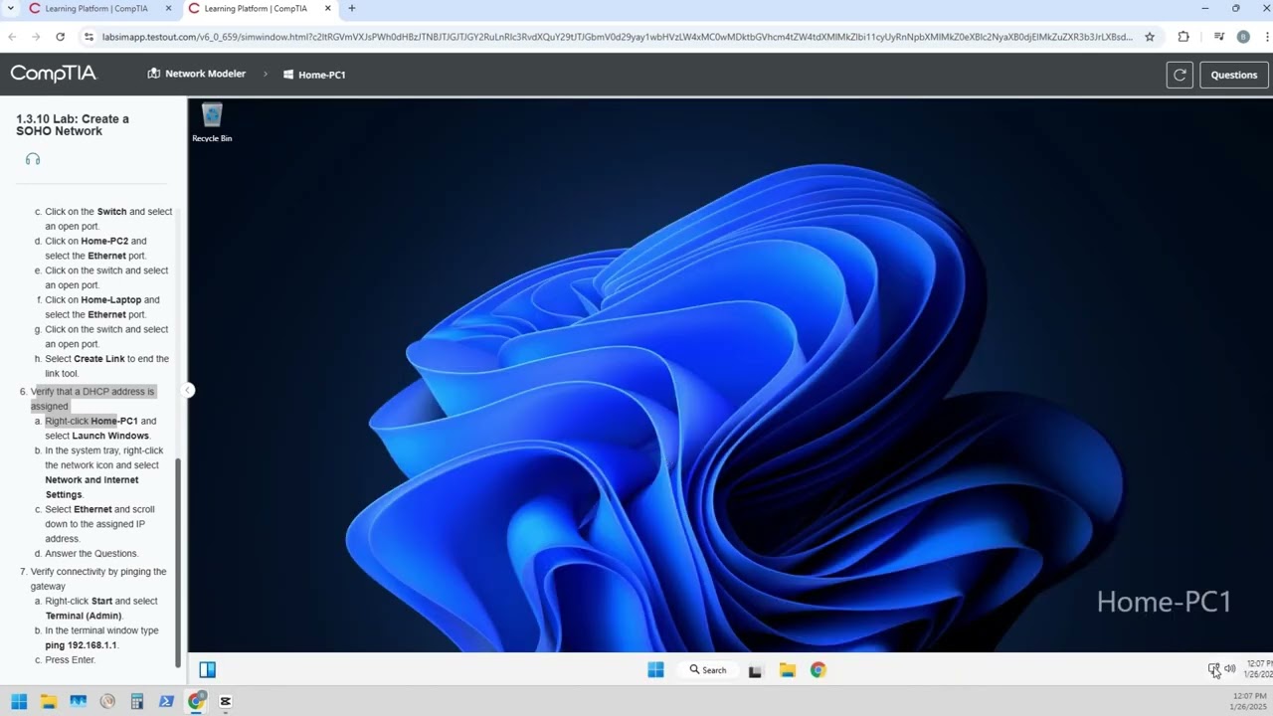The height and width of the screenshot is (716, 1273).
Task: Click step 'Click on Home-PC2 and select the Ethernet port'
Action: [95, 249]
